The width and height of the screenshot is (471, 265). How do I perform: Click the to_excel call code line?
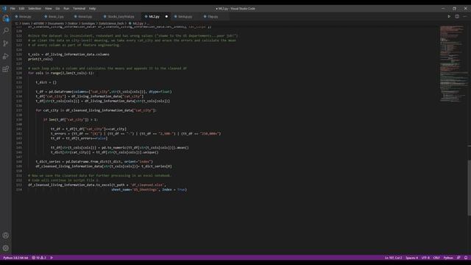[x=96, y=185]
